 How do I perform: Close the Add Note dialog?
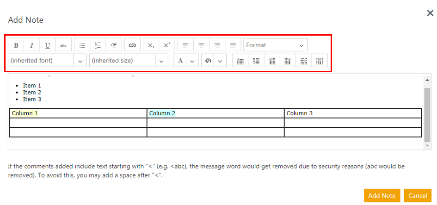tap(430, 13)
